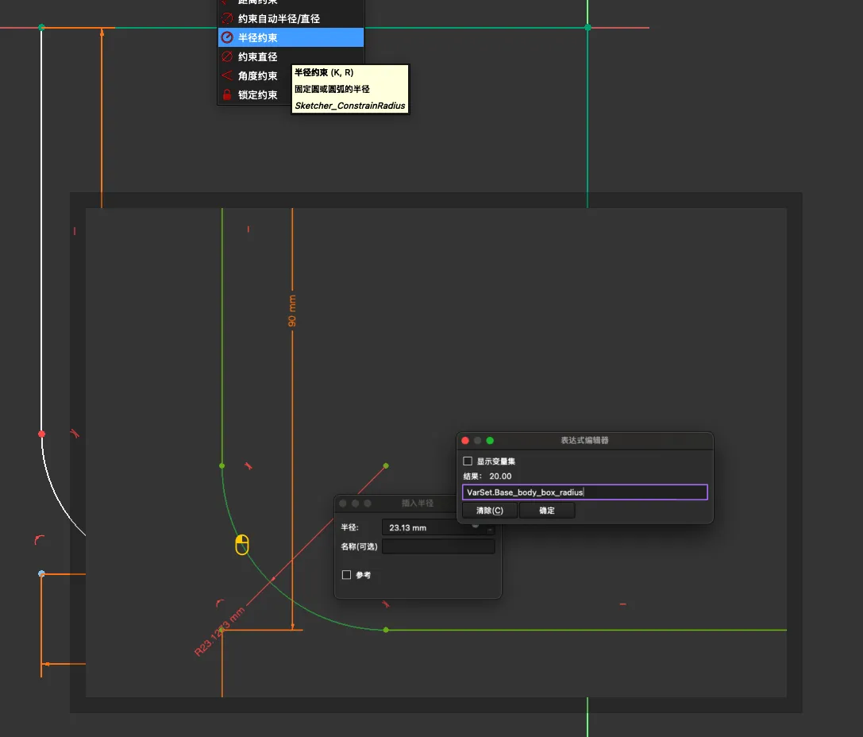The width and height of the screenshot is (863, 737).
Task: Select the 角度约束 angle constraint icon
Action: pyautogui.click(x=227, y=76)
